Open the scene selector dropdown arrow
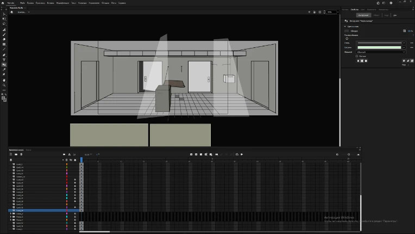 click(29, 12)
